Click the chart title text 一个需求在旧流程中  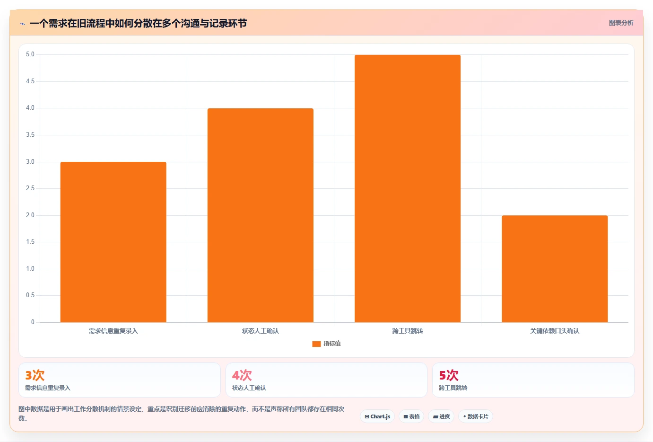pyautogui.click(x=72, y=23)
